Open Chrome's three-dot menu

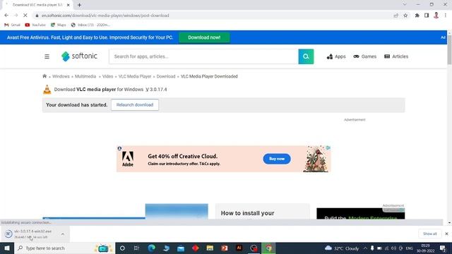point(446,16)
